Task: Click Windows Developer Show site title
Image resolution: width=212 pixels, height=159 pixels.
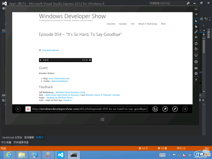Action: pyautogui.click(x=72, y=16)
